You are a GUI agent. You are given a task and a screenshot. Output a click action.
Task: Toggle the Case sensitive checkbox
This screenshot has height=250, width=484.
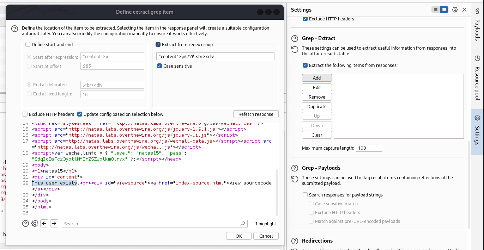[159, 66]
